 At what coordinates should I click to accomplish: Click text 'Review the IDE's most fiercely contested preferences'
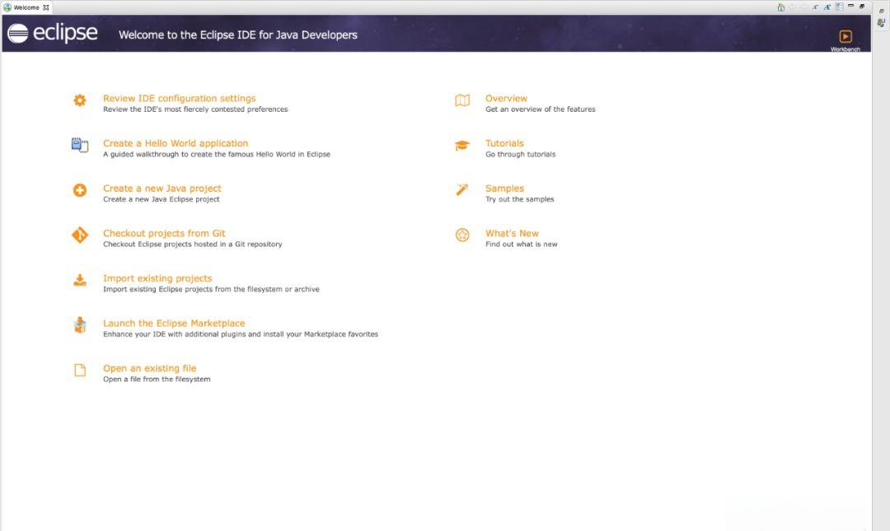(x=195, y=109)
